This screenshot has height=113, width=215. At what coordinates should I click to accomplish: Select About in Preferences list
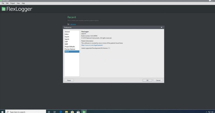72,51
